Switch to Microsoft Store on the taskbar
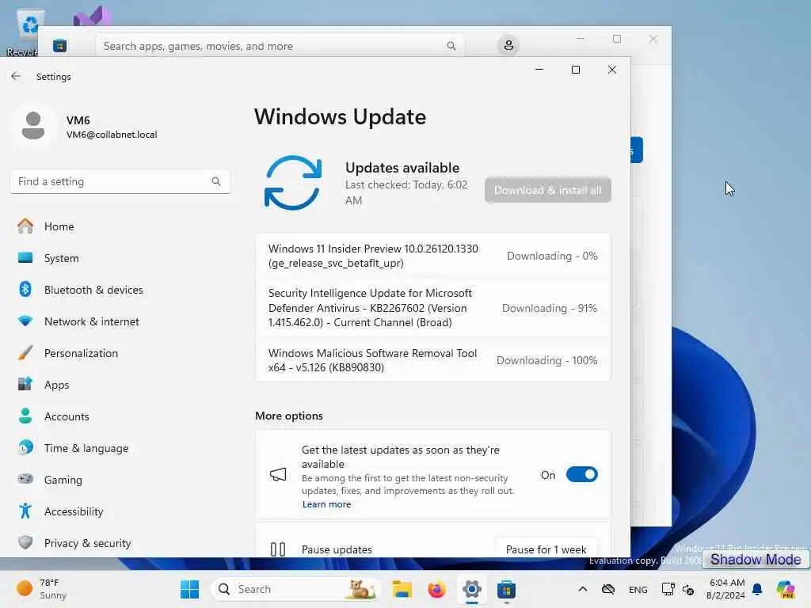This screenshot has width=811, height=608. (506, 589)
